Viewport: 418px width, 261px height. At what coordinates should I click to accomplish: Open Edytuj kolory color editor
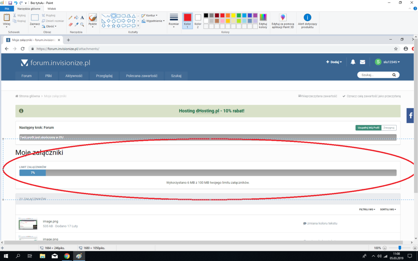click(x=263, y=20)
